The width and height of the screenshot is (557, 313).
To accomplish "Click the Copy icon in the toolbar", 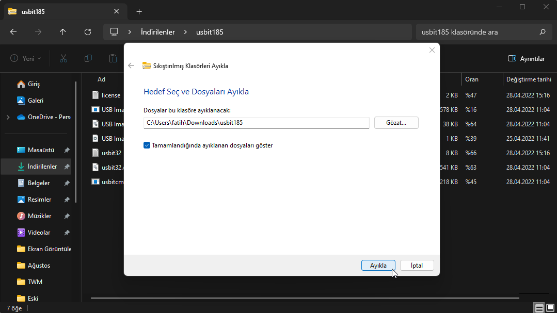I will (88, 58).
